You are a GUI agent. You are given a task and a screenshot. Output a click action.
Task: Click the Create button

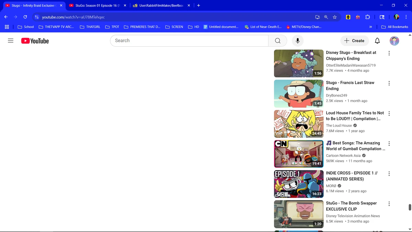[x=354, y=41]
